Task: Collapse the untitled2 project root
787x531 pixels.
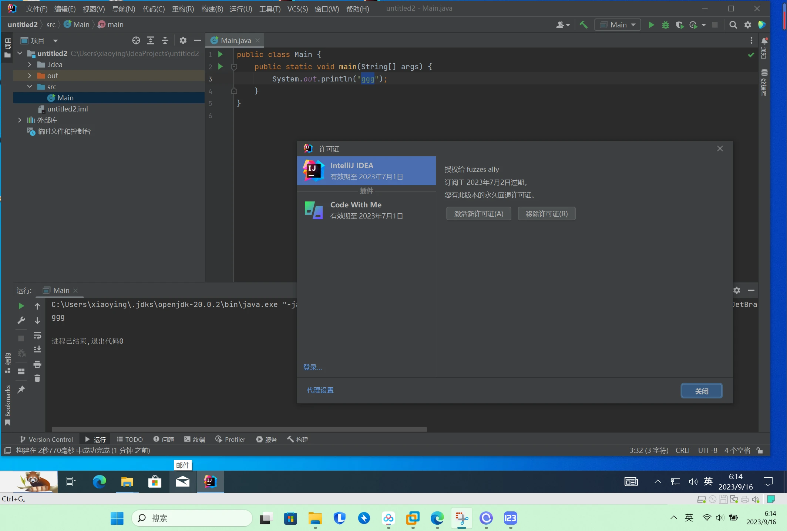Action: pos(20,53)
